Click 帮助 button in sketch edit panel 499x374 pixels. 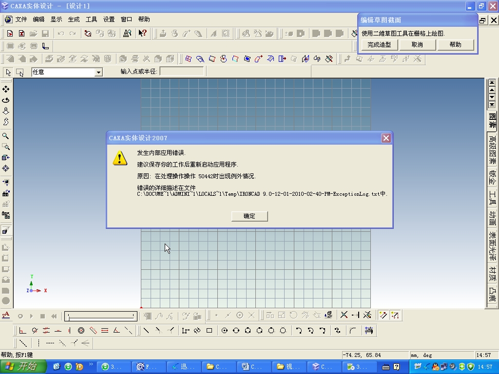(456, 44)
